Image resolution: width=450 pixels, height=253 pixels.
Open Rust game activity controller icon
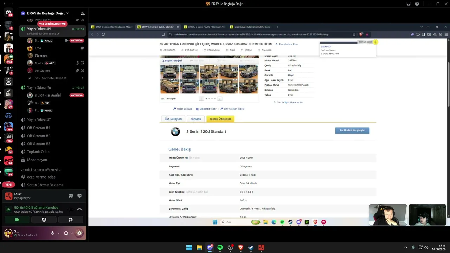[71, 196]
